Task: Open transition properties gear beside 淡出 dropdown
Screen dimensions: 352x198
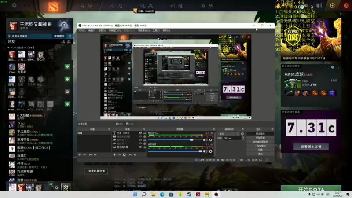Action: [x=242, y=134]
